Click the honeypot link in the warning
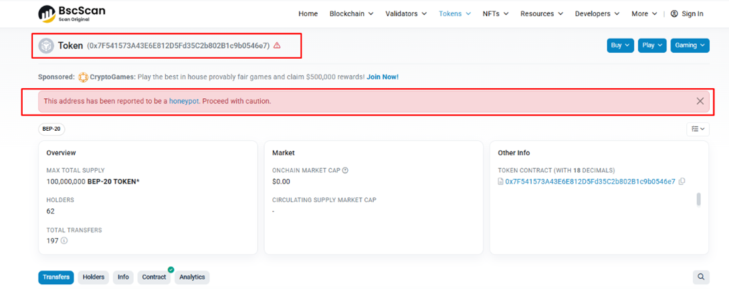 pos(184,101)
